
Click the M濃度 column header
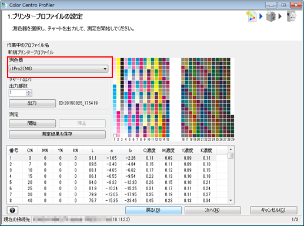[169, 150]
